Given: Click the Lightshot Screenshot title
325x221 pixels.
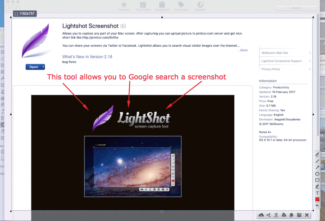Looking at the screenshot, I should pyautogui.click(x=90, y=26).
